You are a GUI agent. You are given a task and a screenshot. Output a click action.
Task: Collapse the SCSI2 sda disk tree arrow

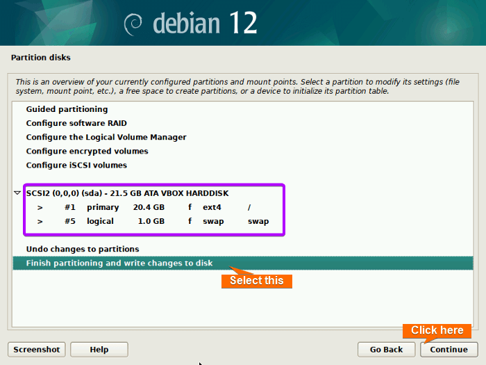(17, 193)
